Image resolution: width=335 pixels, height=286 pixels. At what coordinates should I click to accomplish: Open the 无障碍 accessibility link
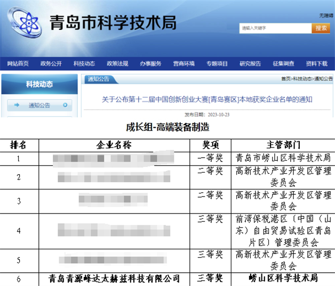(325, 16)
